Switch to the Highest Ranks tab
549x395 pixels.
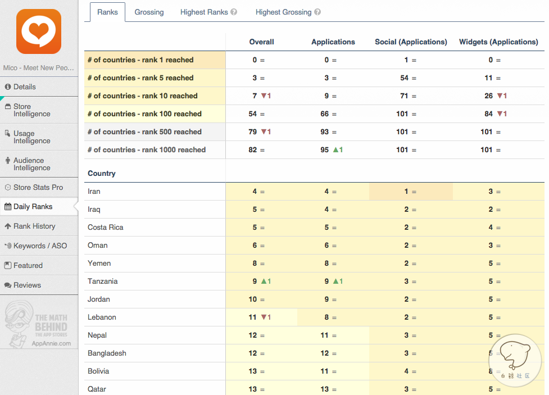(204, 12)
